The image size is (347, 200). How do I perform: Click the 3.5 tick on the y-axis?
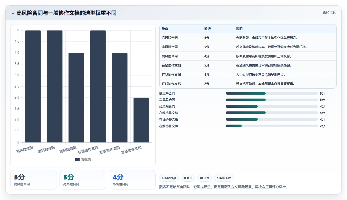click(17, 64)
